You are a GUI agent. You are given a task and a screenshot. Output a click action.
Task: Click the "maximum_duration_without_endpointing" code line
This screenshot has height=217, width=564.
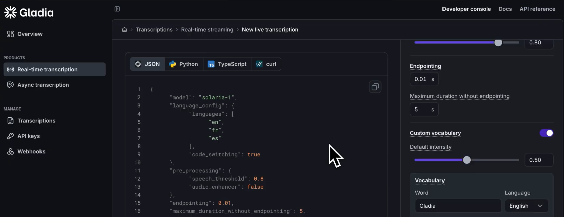[237, 211]
